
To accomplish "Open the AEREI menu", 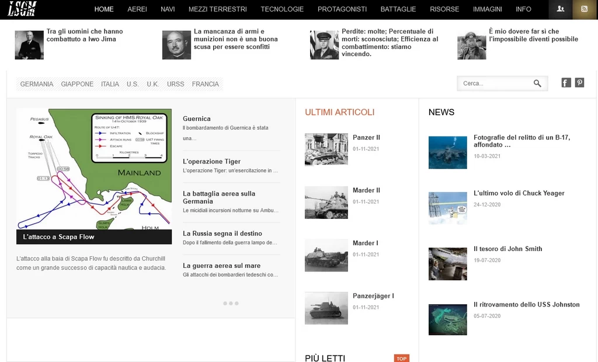I will click(x=137, y=9).
